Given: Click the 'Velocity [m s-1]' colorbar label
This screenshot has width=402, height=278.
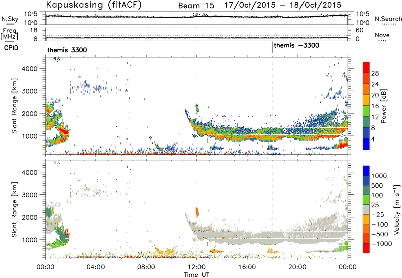Looking at the screenshot, I should click(397, 209).
